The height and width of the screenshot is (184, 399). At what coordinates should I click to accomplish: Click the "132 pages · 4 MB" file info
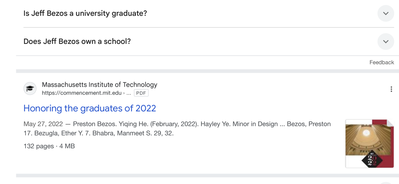[x=49, y=146]
